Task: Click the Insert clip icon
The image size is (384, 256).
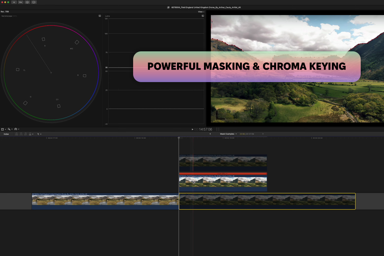Action: click(21, 134)
